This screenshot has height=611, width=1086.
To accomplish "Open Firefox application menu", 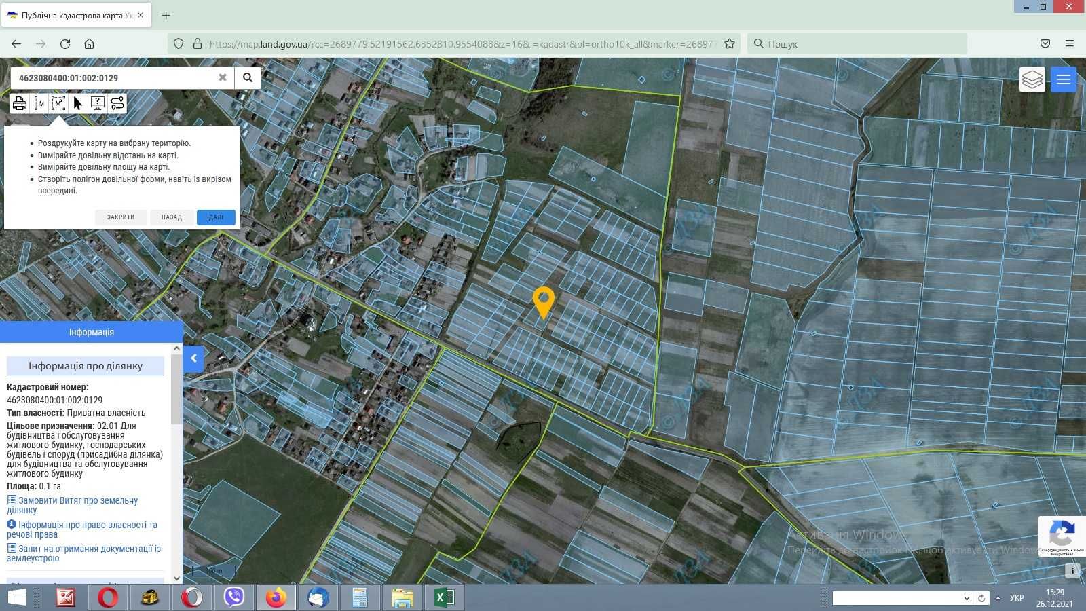I will [1070, 43].
